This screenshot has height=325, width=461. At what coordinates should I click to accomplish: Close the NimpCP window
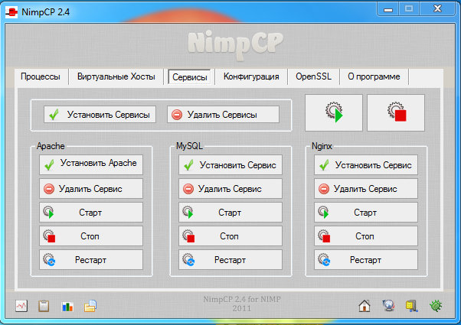(x=438, y=9)
